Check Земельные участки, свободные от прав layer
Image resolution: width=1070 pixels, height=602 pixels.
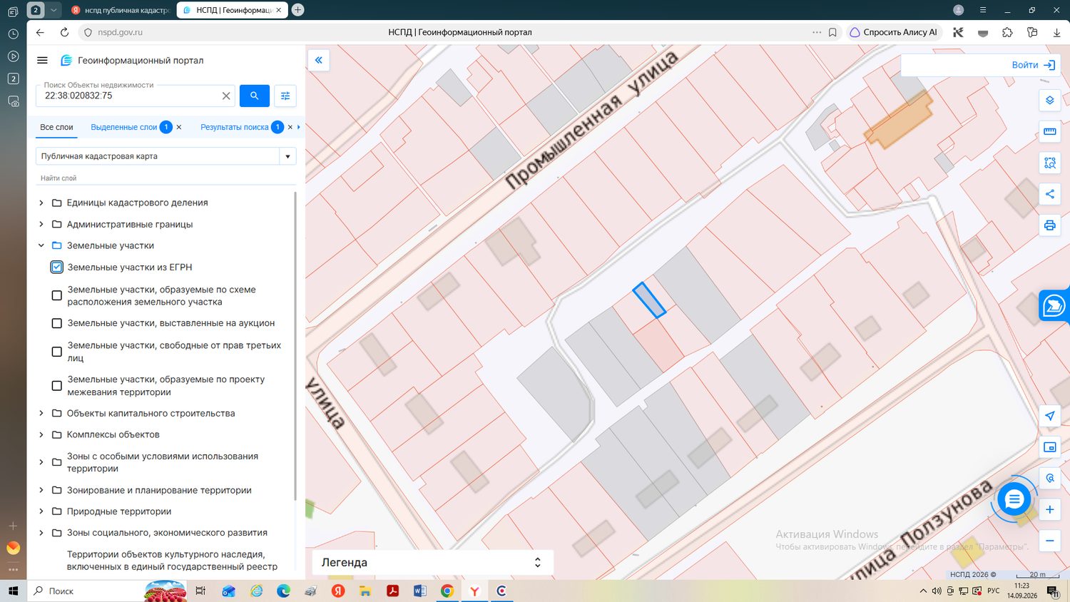(57, 352)
